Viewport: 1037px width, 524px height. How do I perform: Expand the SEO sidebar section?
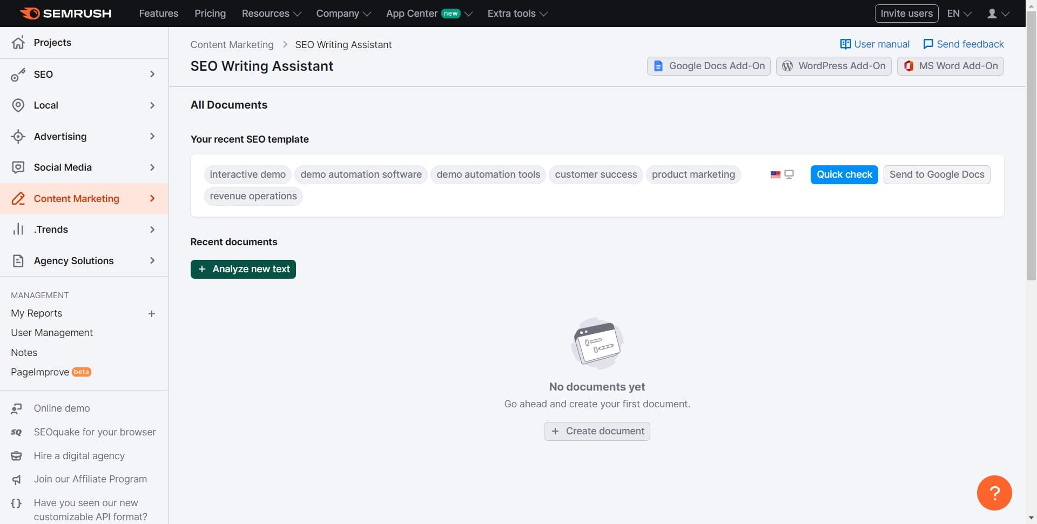[152, 74]
